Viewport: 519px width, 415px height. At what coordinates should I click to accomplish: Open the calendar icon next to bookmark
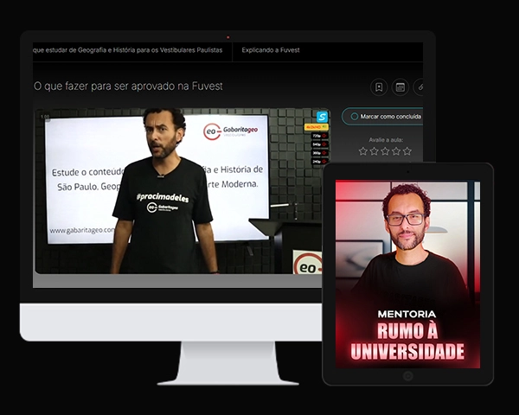pos(400,87)
